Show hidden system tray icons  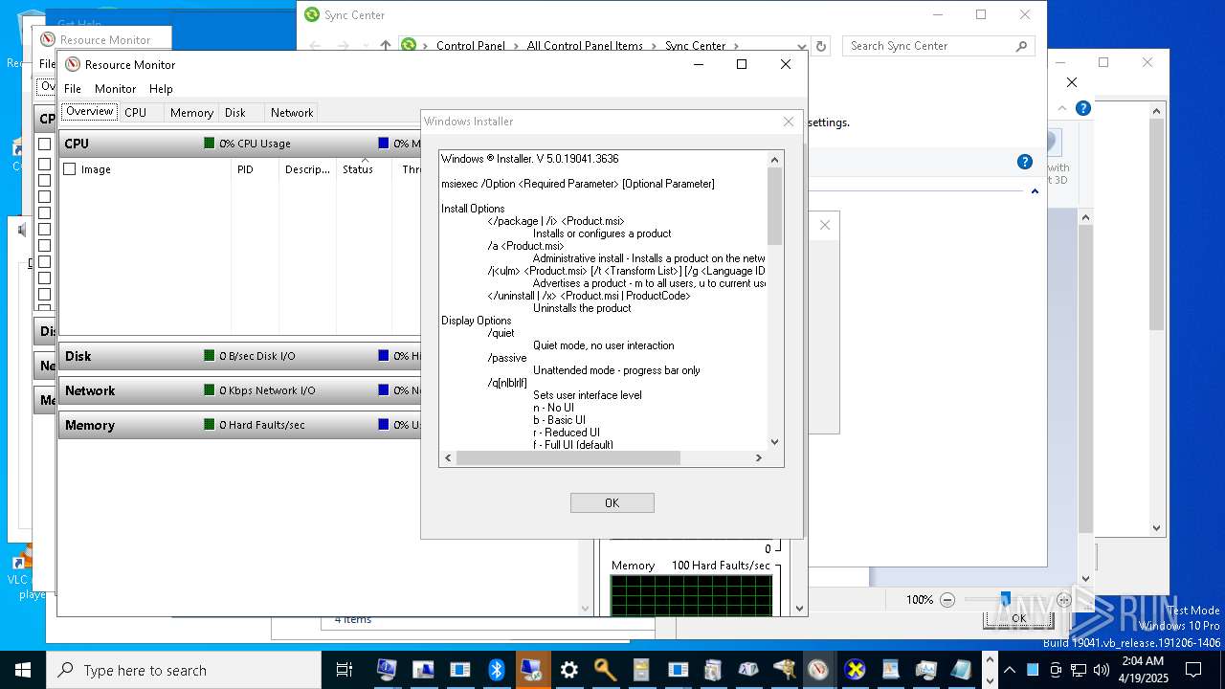[x=1009, y=670]
